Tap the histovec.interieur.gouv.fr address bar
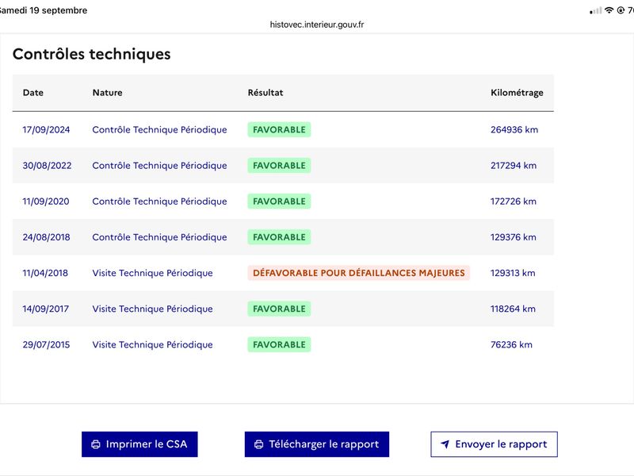Image resolution: width=634 pixels, height=476 pixels. click(x=317, y=25)
